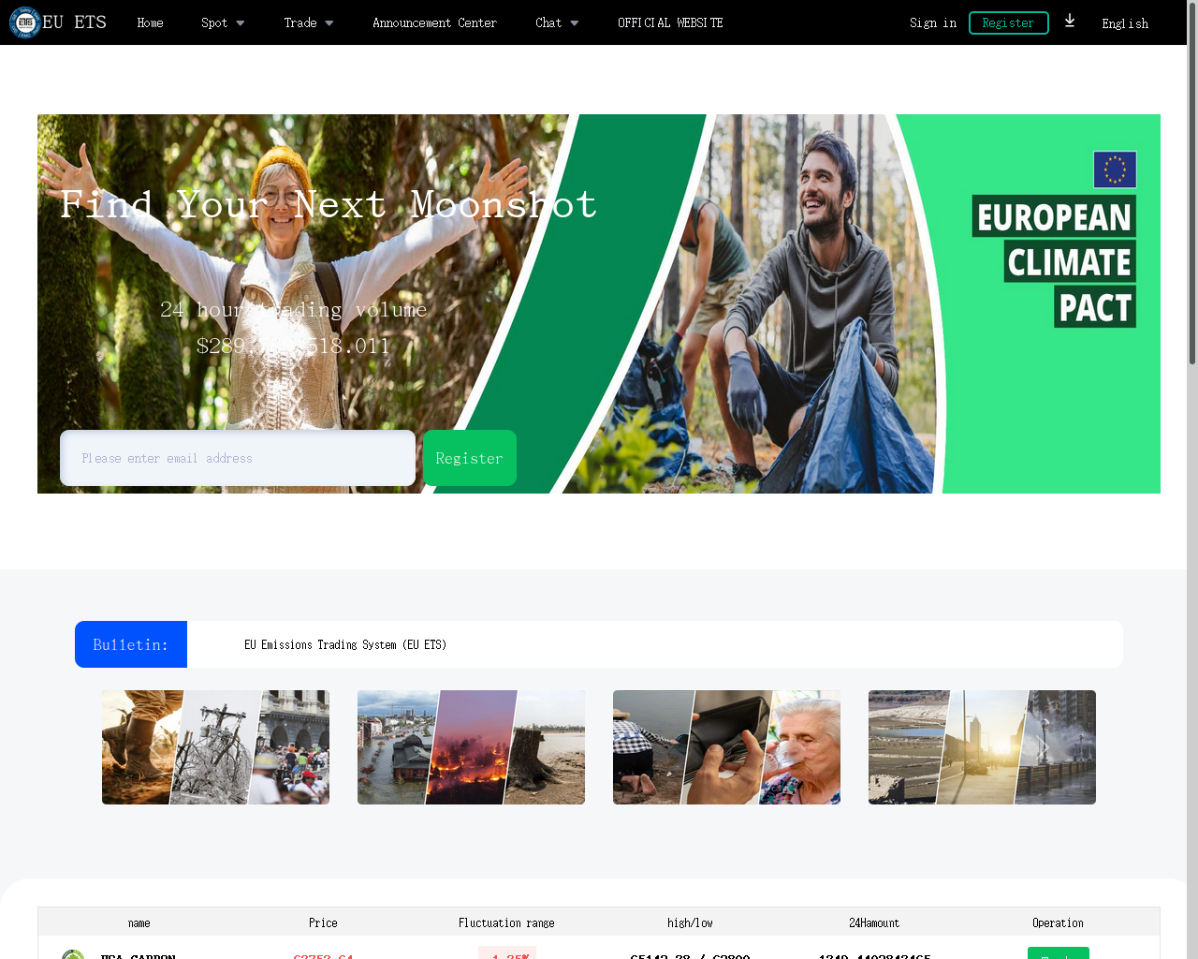
Task: Click the blue Bulletin label
Action: tap(131, 644)
